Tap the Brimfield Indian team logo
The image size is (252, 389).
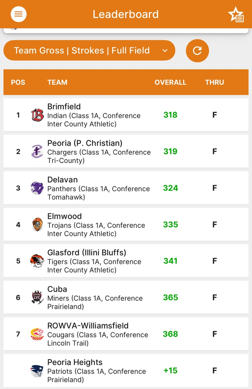click(x=37, y=115)
